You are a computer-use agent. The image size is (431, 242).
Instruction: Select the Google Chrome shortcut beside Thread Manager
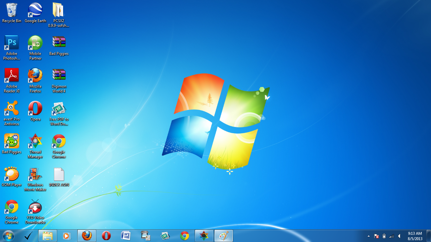click(x=59, y=146)
